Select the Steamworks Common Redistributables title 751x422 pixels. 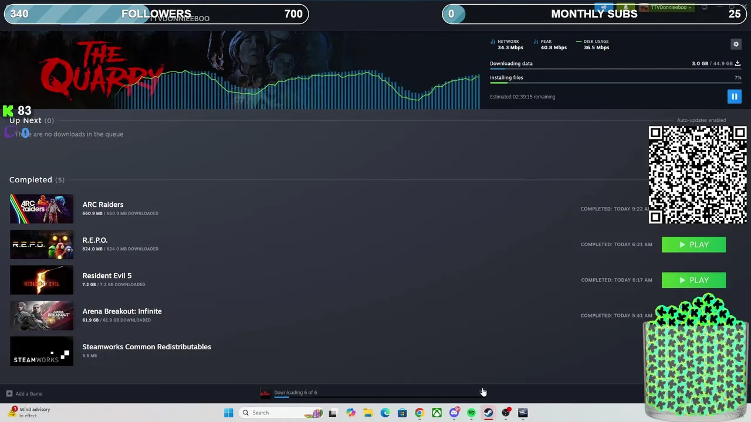click(x=147, y=347)
